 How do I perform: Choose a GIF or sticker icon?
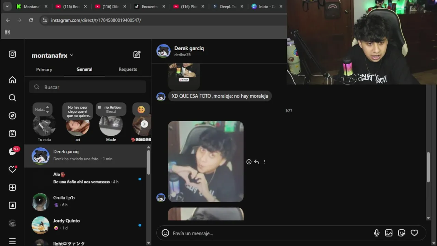point(402,233)
